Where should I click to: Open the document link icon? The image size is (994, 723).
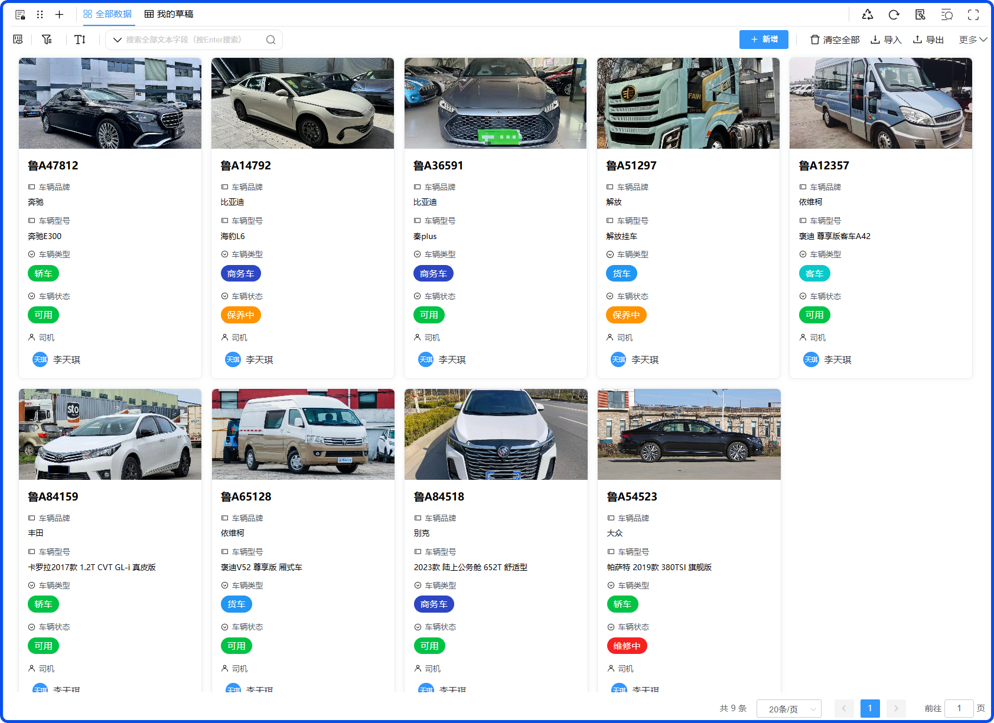pos(920,15)
